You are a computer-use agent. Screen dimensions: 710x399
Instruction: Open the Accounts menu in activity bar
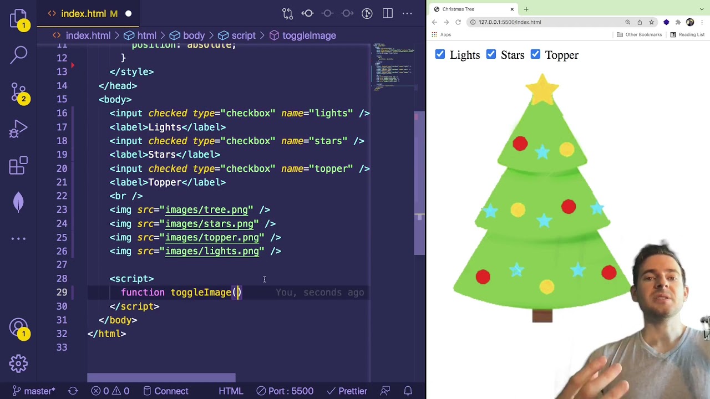tap(18, 328)
